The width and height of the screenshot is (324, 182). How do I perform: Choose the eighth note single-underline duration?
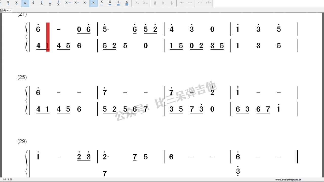pyautogui.click(x=102, y=3)
